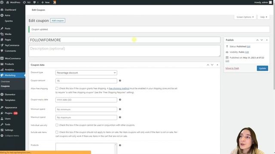Click the WooCommerce sidebar icon

click(2, 58)
